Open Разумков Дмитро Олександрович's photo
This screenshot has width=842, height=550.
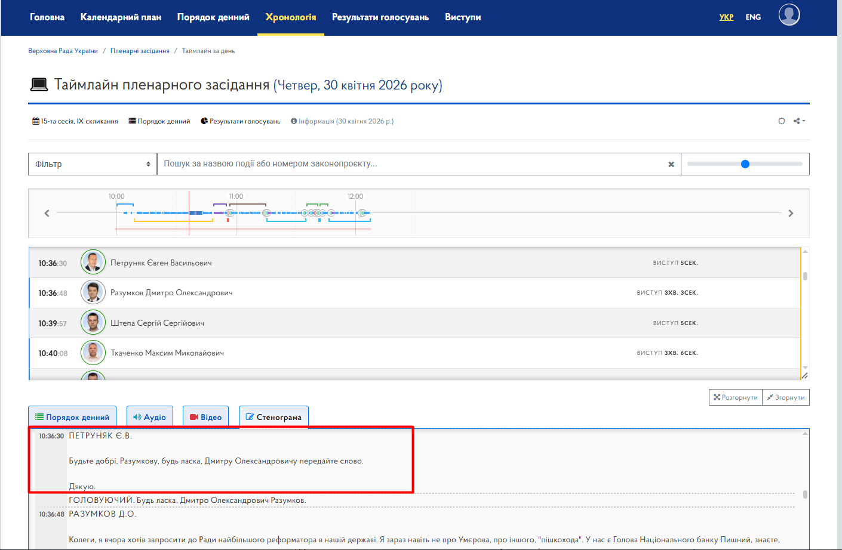coord(93,292)
